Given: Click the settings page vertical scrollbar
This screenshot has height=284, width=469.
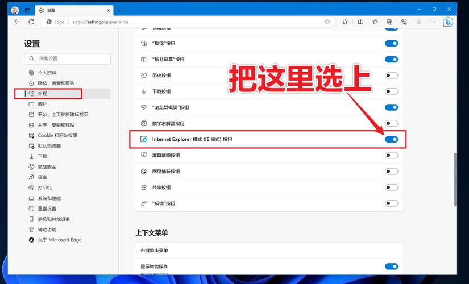Looking at the screenshot, I should (x=455, y=179).
